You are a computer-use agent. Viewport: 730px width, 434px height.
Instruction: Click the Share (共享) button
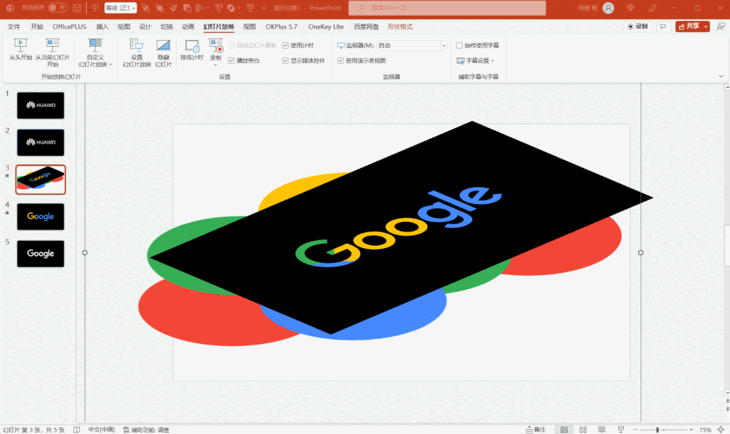tap(689, 26)
